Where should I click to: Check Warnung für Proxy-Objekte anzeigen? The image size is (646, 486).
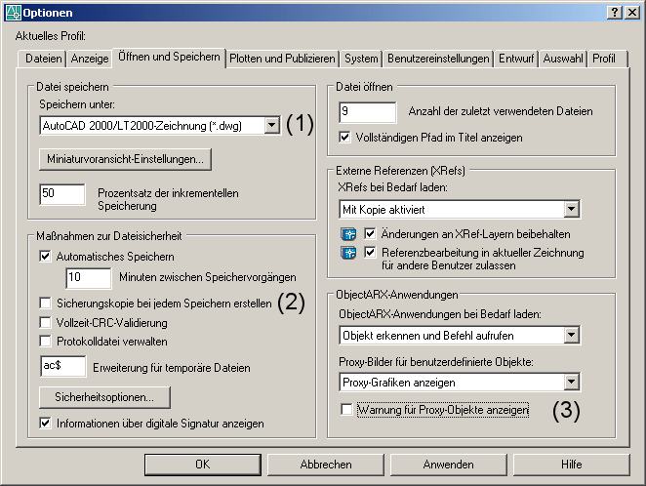tap(346, 410)
